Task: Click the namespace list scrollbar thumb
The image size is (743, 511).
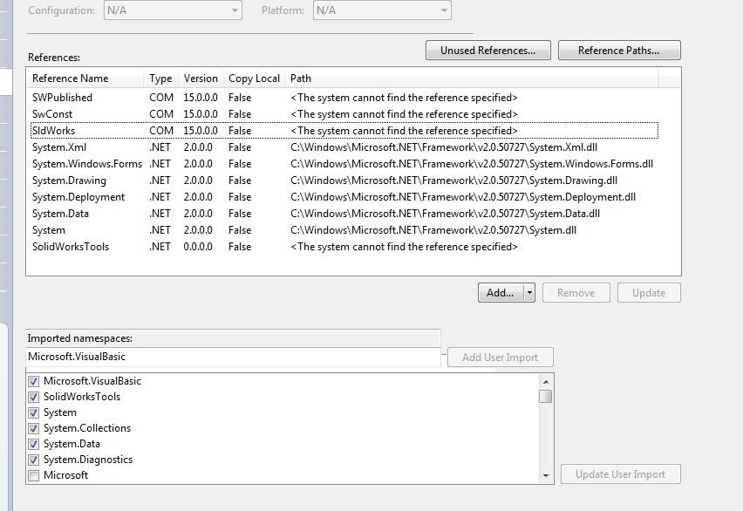Action: click(x=546, y=396)
